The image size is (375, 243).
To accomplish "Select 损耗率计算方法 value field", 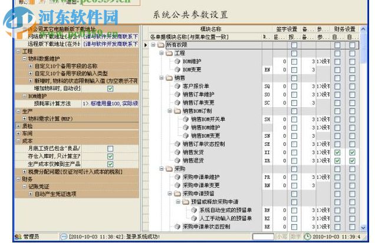I will click(x=110, y=104).
